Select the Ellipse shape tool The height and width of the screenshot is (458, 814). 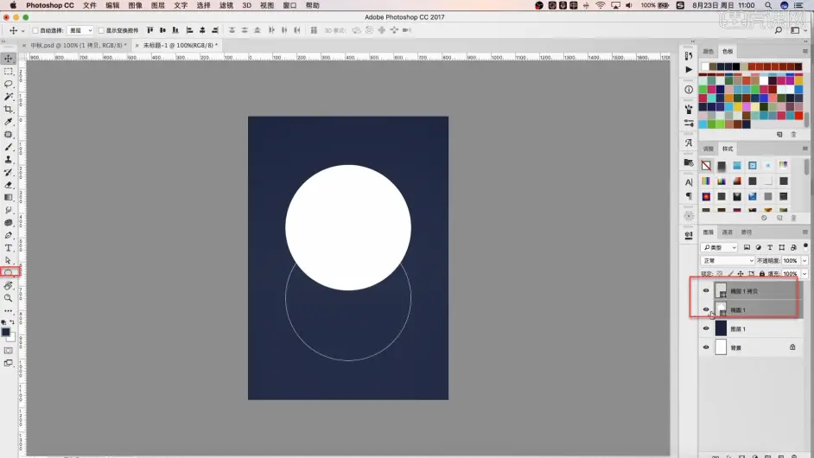click(9, 272)
